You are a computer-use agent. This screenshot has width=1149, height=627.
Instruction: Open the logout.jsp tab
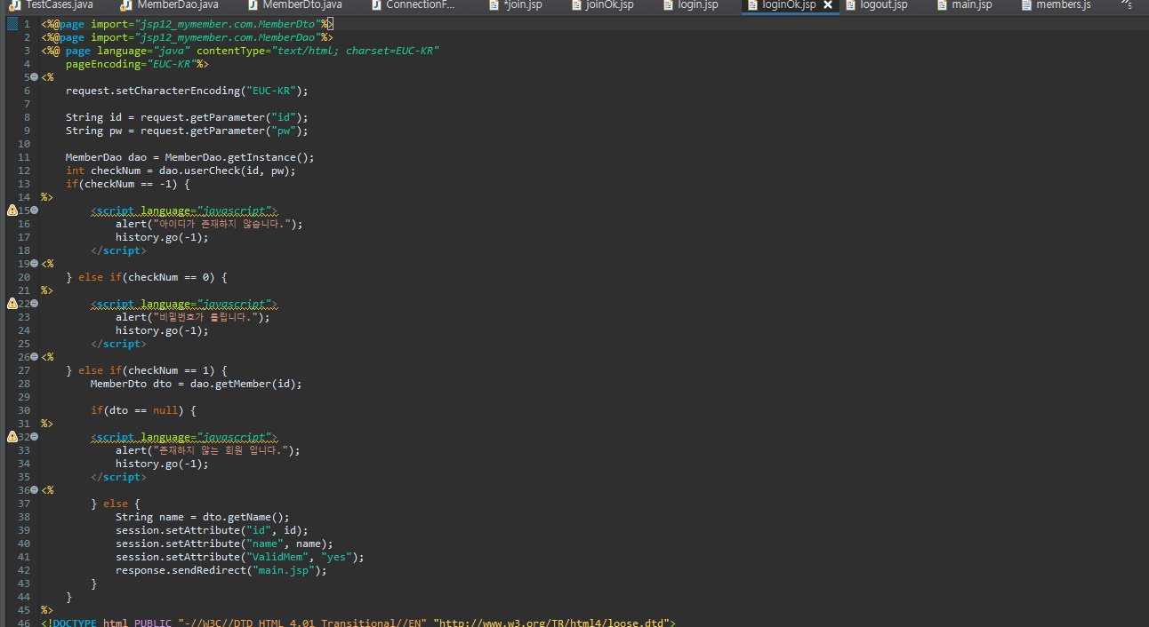(x=876, y=5)
